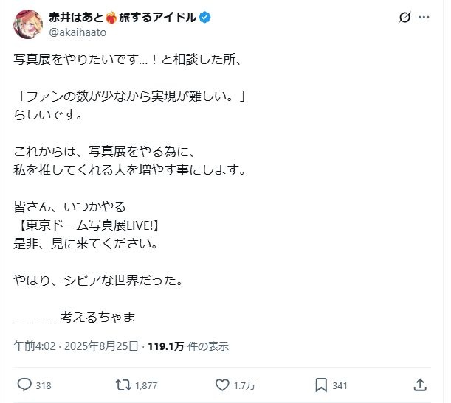451x403 pixels.
Task: Click the 1,877 repost count
Action: click(x=146, y=385)
